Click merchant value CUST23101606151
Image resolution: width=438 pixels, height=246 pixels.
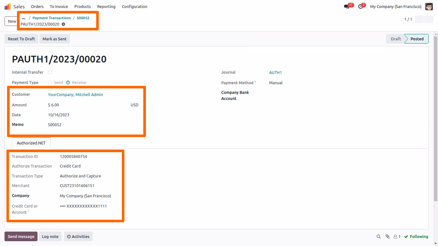[x=77, y=186]
